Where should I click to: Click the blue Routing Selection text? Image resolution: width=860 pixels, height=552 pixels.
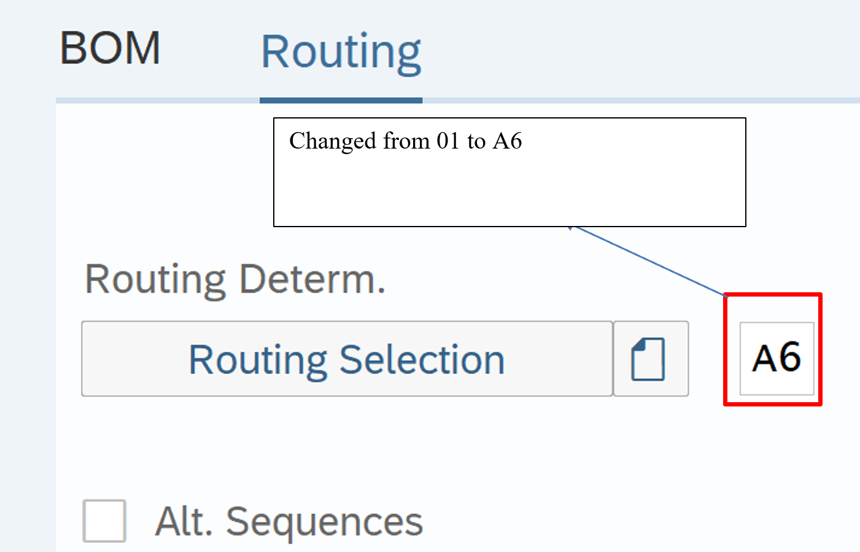[x=347, y=360]
